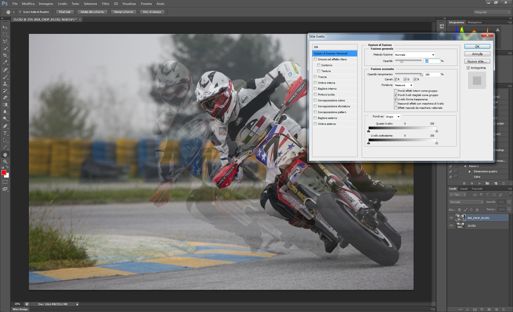This screenshot has height=312, width=513.
Task: Select the Rectangular Marquee tool
Action: (5, 34)
